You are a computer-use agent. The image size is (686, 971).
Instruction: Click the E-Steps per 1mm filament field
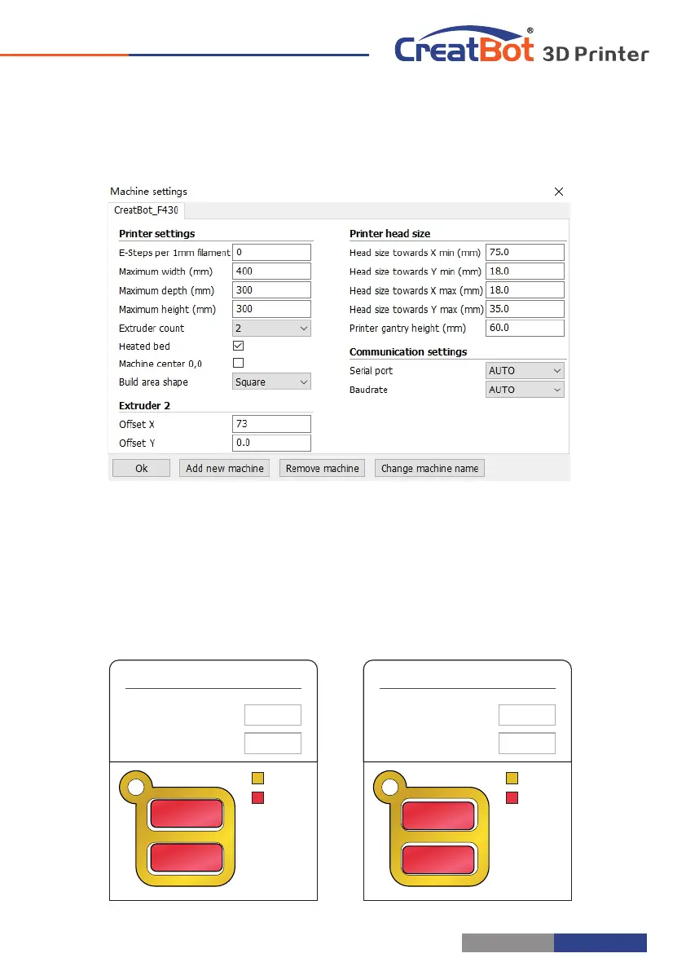pyautogui.click(x=271, y=253)
